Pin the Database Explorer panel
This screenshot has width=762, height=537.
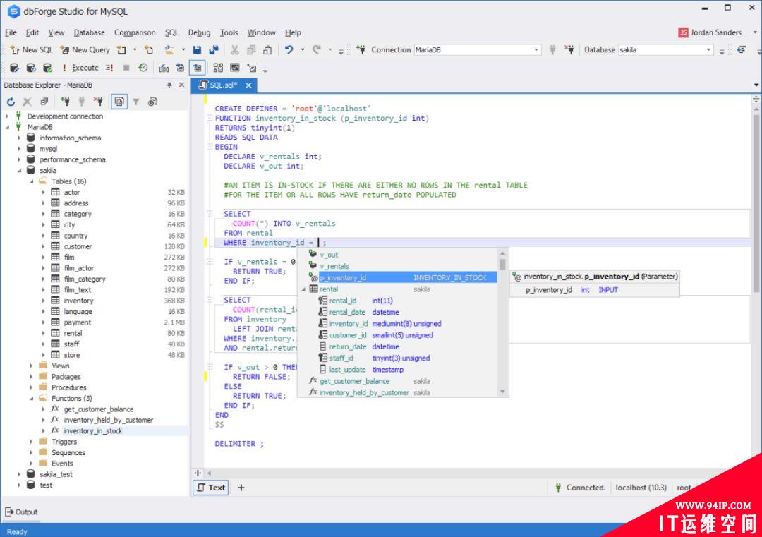point(169,85)
